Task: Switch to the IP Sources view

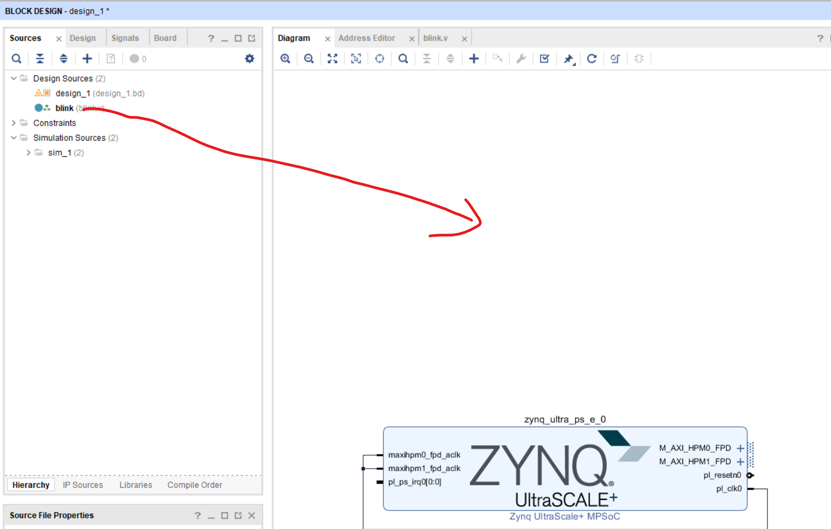Action: 83,485
